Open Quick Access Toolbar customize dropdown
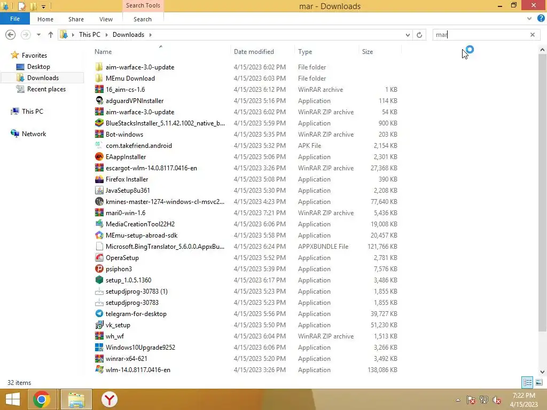Image resolution: width=547 pixels, height=410 pixels. [43, 6]
